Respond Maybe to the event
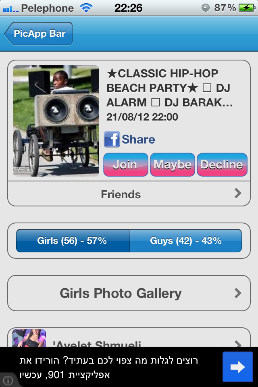 (173, 164)
